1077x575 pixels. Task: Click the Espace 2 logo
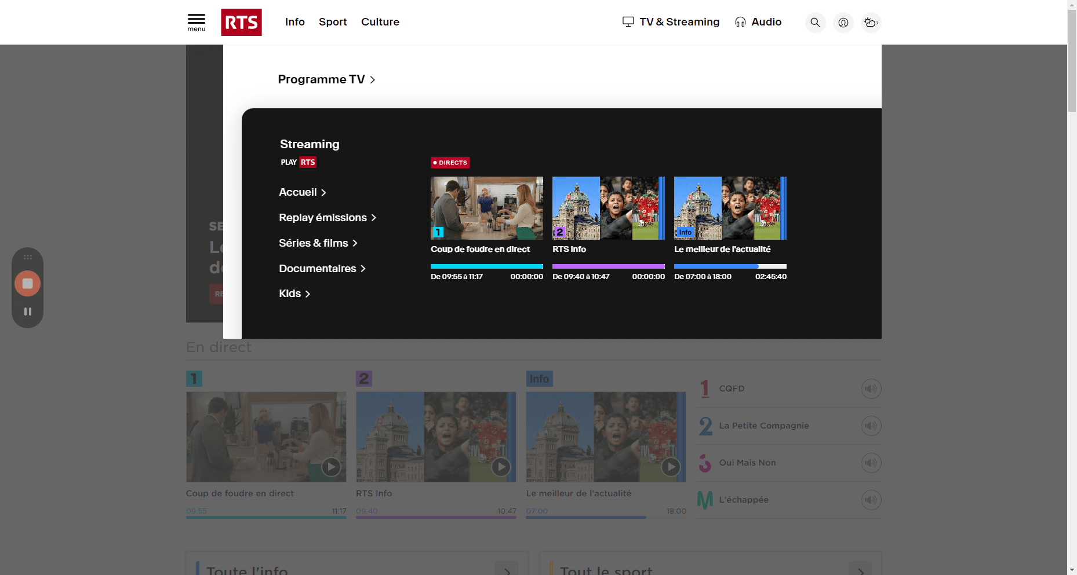tap(705, 426)
